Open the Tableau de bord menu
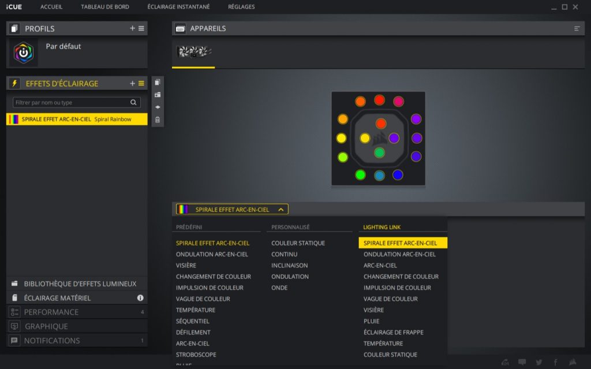 (105, 7)
